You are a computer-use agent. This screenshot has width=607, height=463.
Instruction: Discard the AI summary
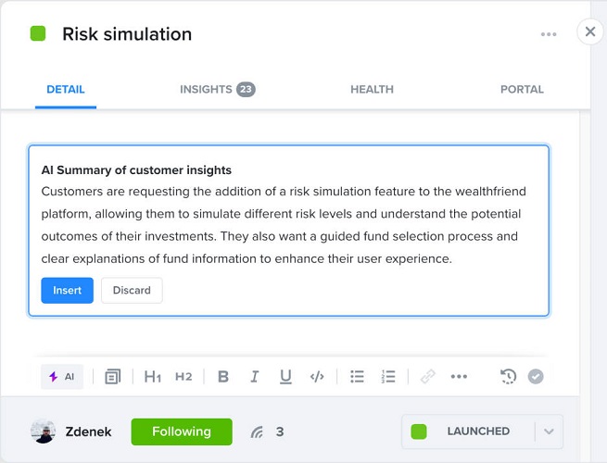[x=132, y=291]
